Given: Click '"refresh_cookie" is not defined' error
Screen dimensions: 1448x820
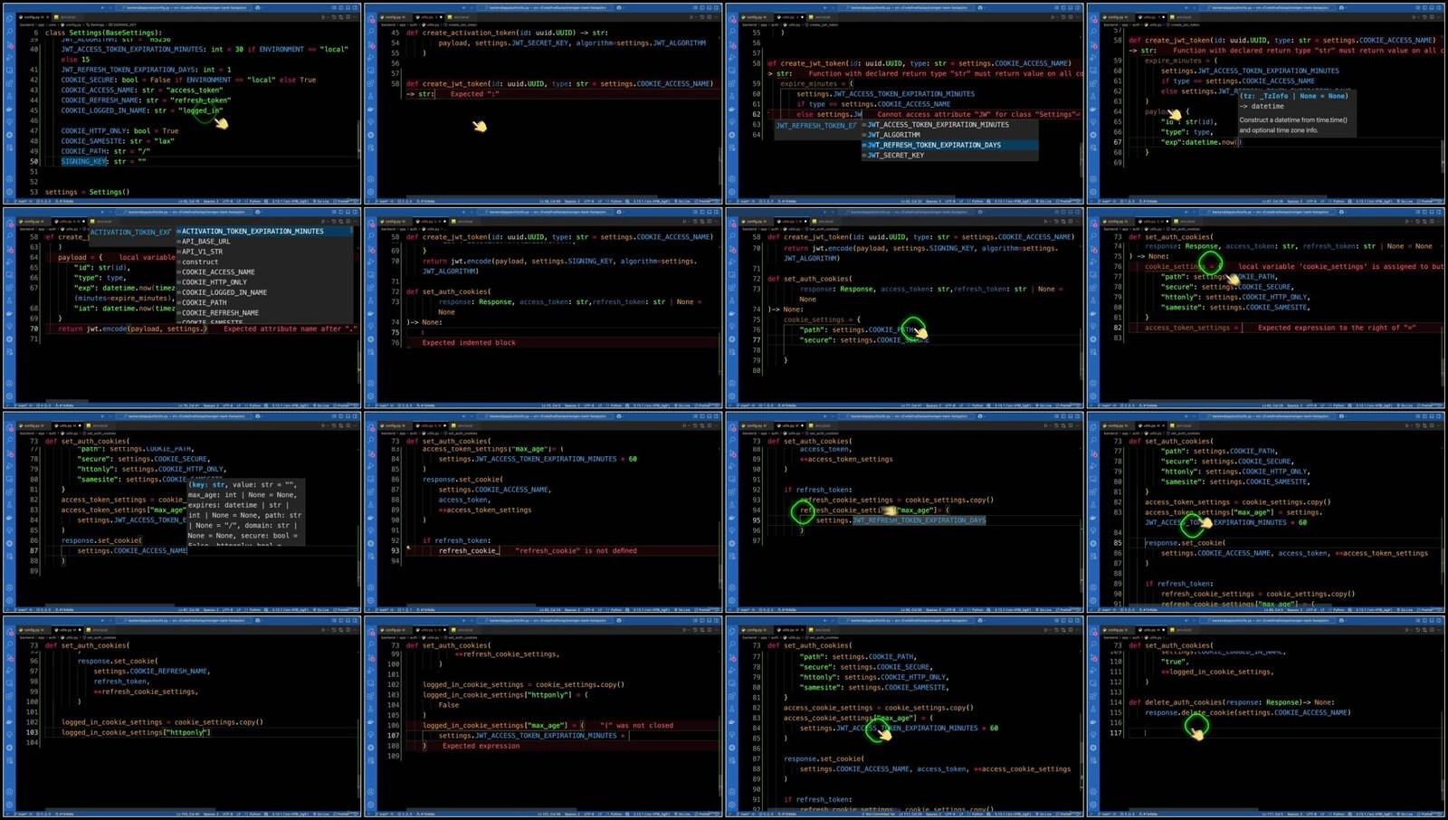Looking at the screenshot, I should point(576,550).
